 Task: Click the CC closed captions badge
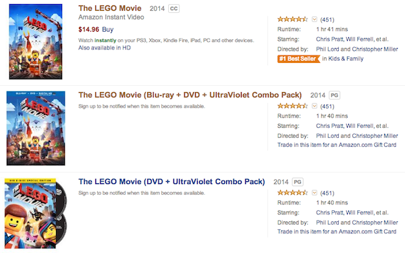(174, 9)
